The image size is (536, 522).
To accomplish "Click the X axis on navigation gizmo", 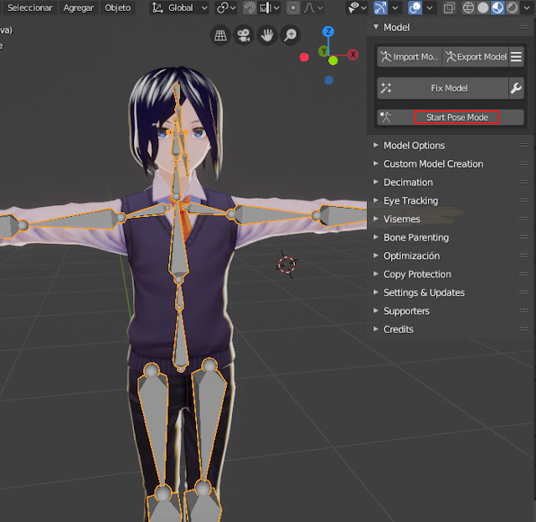I will click(353, 54).
